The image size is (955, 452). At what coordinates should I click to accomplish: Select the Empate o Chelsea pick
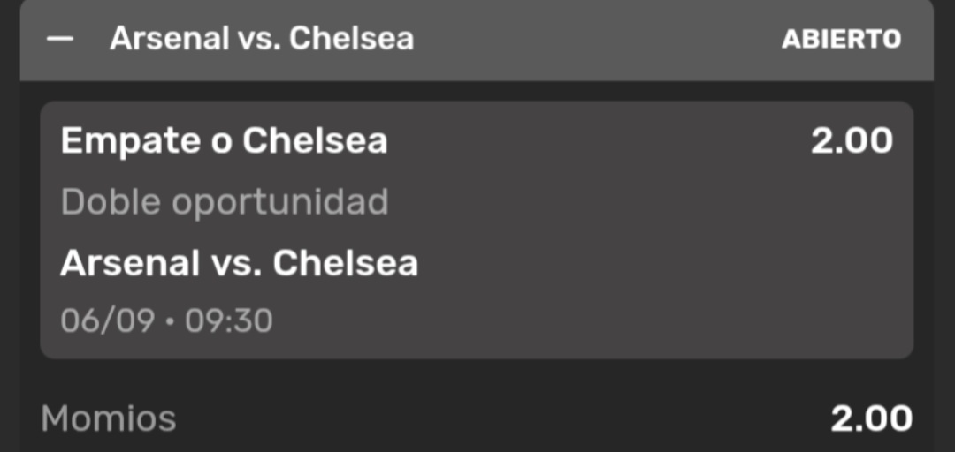[224, 141]
